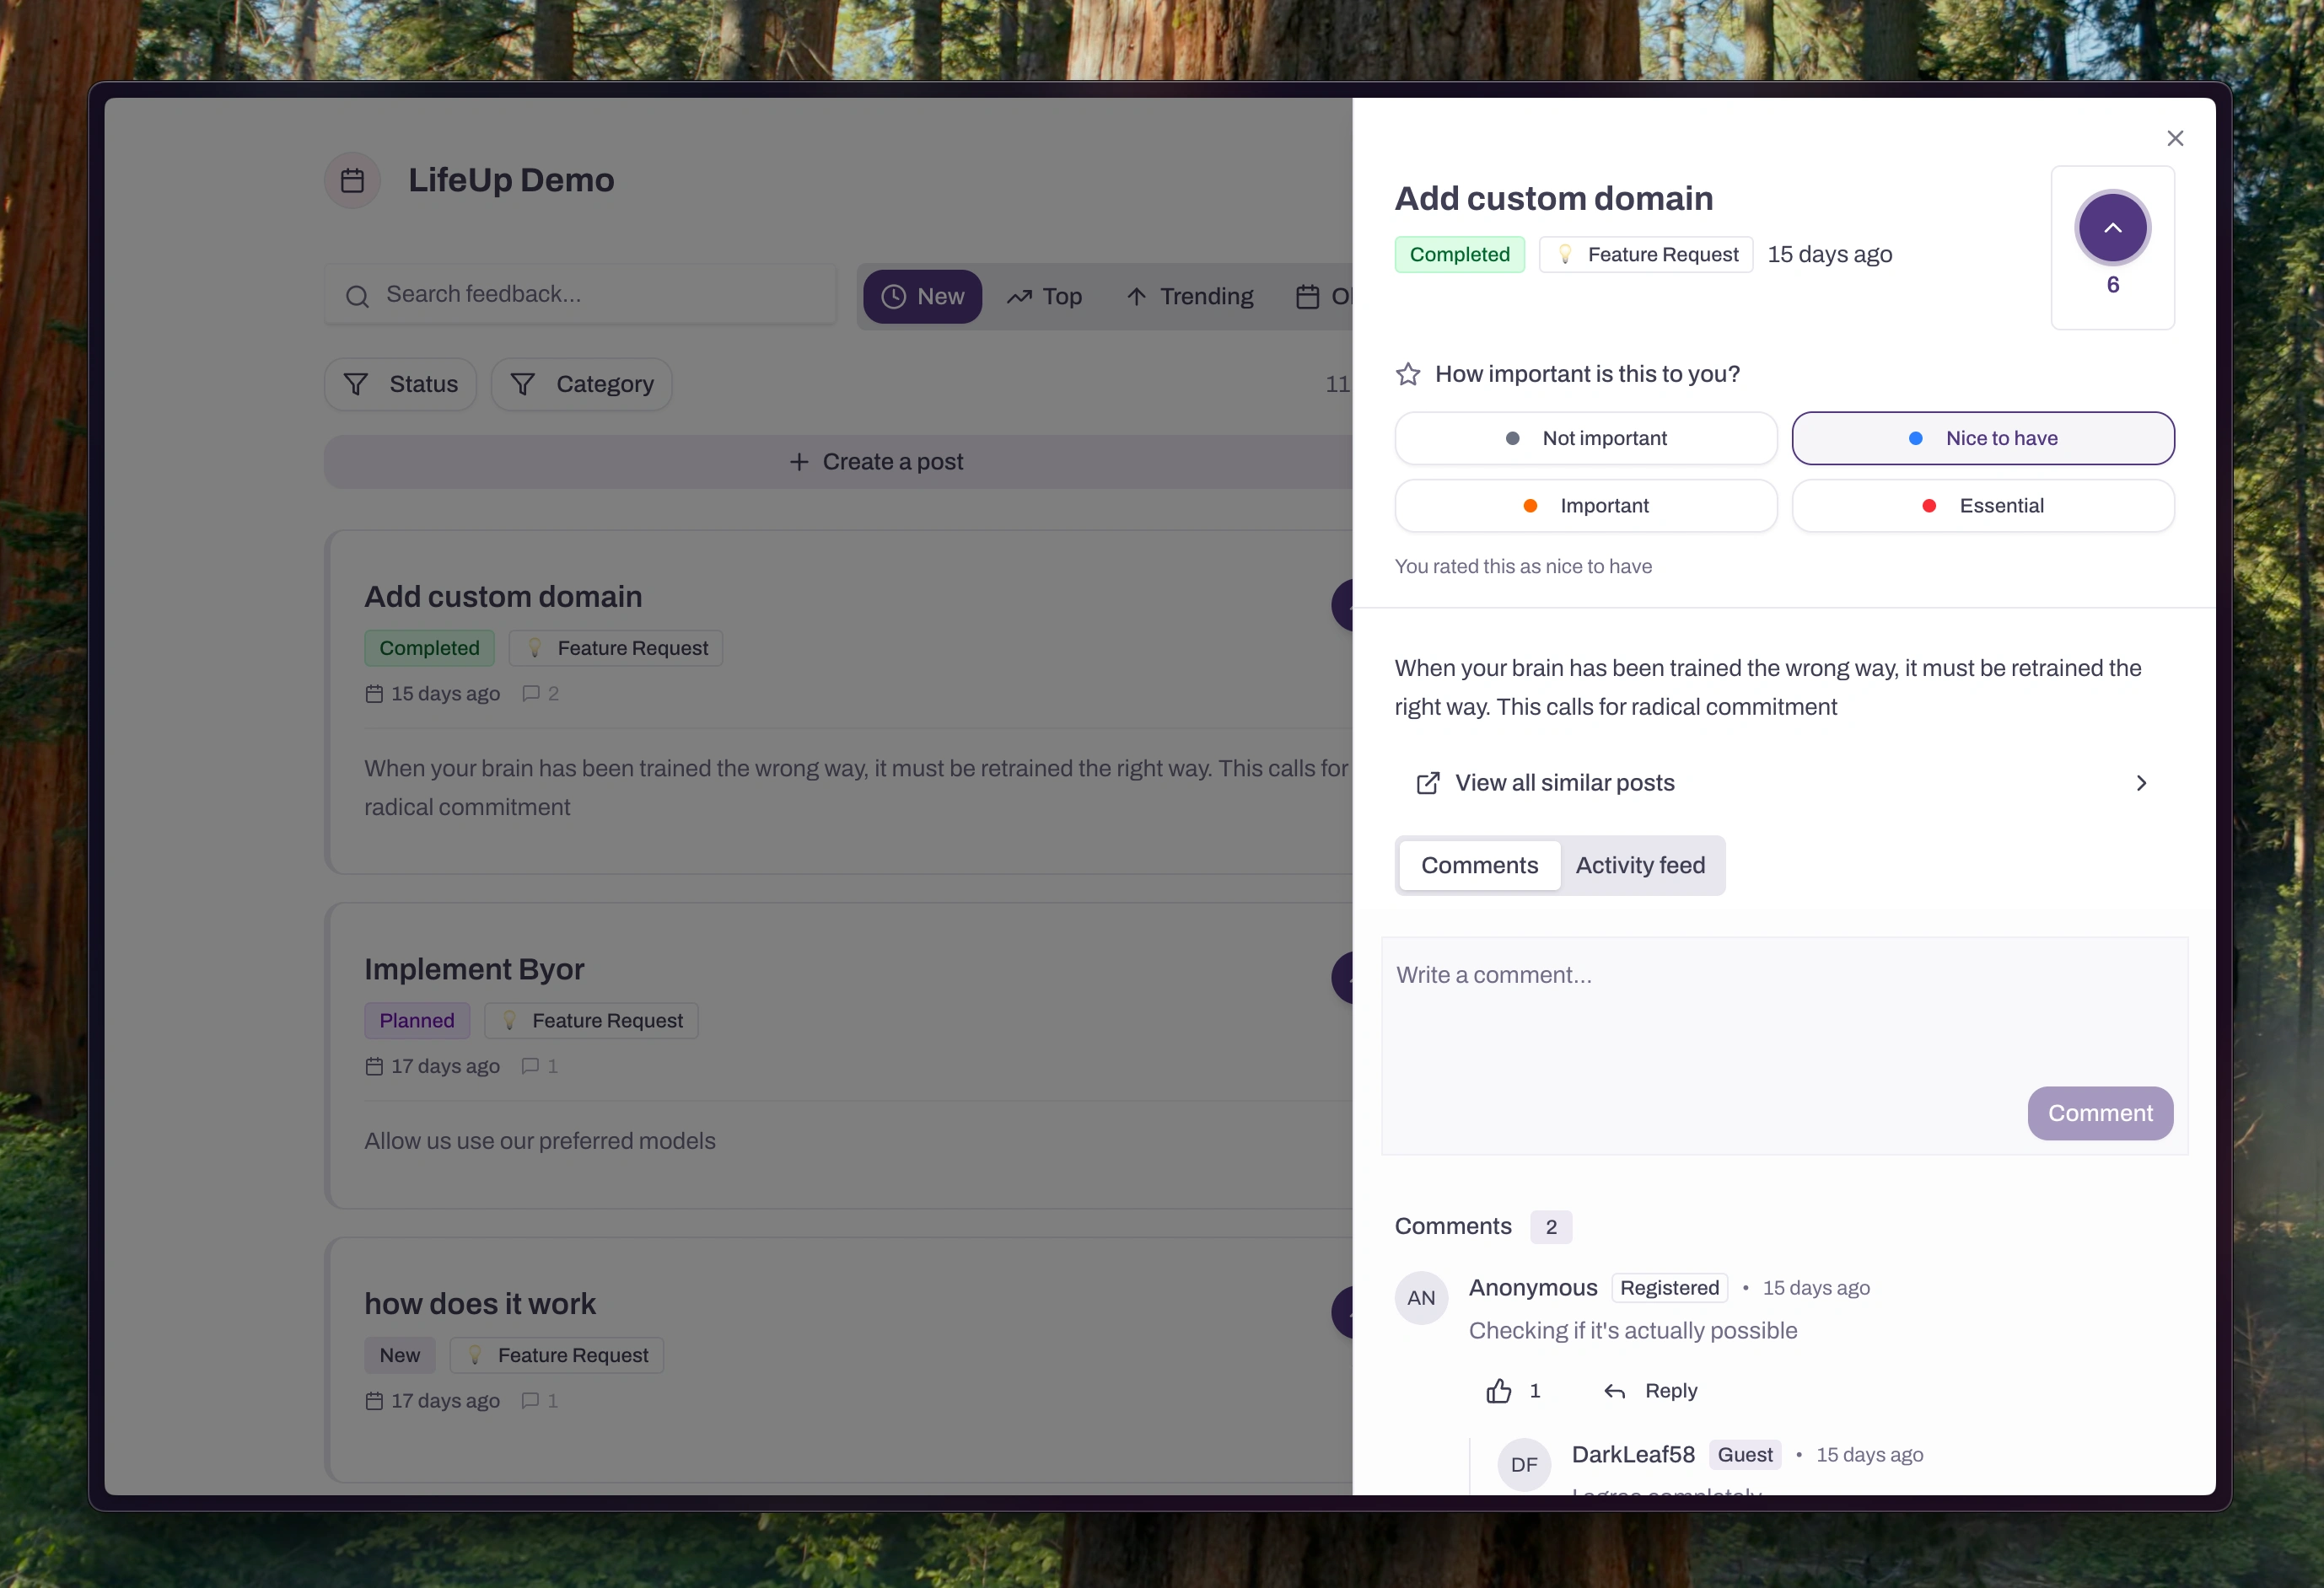Screen dimensions: 2324x1588
Task: Upvote Add custom domain using the chevron counter
Action: (2113, 228)
